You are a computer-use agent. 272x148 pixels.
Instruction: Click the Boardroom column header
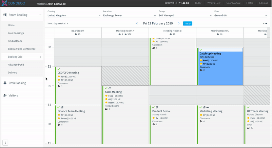78,33
